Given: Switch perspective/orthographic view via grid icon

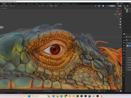Looking at the screenshot, I should [x=120, y=27].
